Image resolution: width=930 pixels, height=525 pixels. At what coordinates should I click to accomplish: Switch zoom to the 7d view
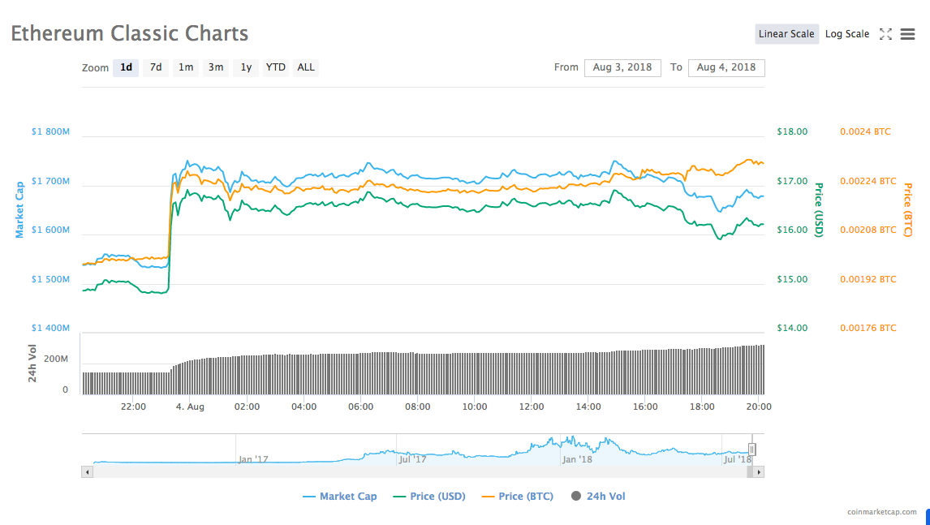[x=155, y=67]
